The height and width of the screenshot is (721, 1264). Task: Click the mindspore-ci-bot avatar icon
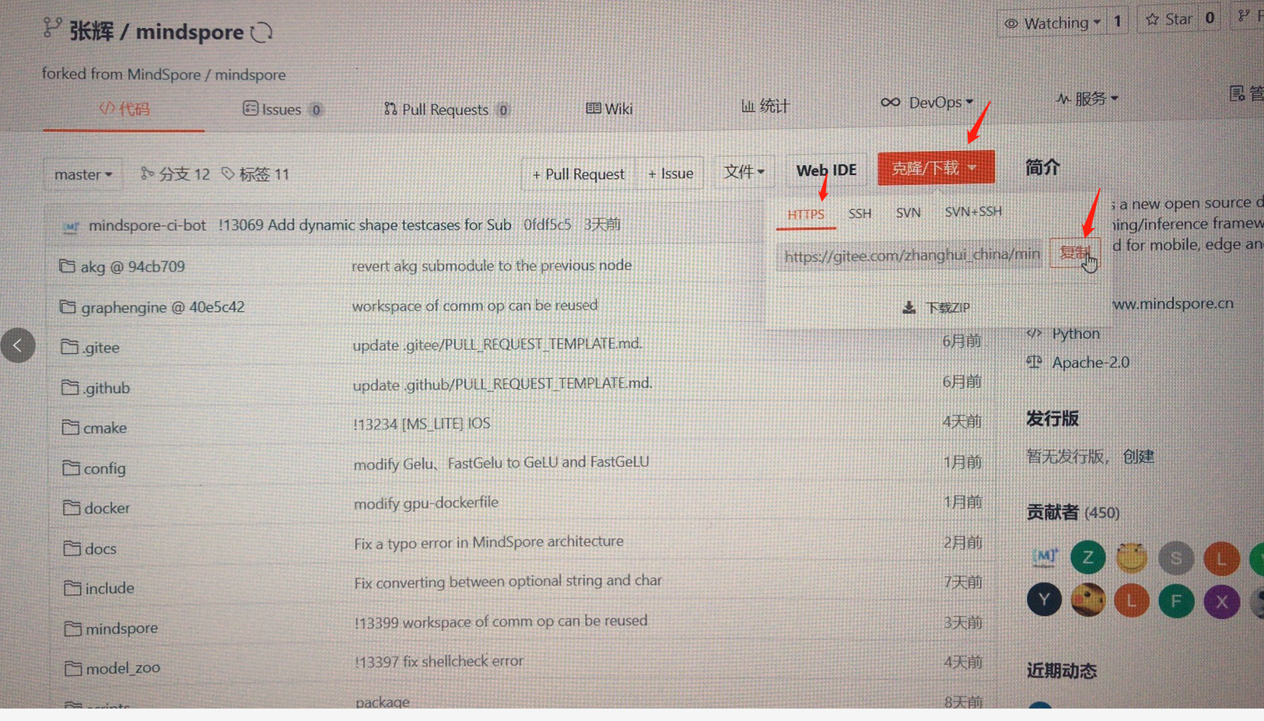point(71,226)
